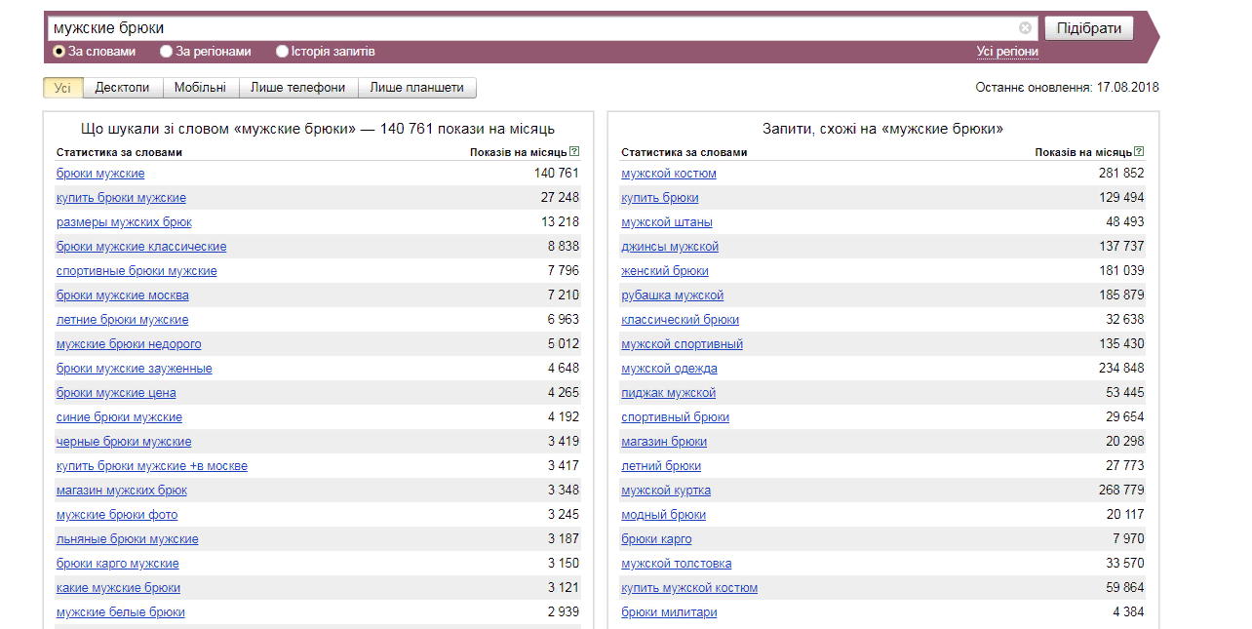1252x629 pixels.
Task: Switch to the 'Лише телефони' tab
Action: pos(298,88)
